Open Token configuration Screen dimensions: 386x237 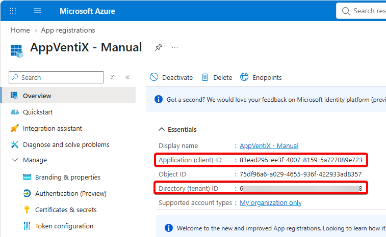[x=64, y=226]
